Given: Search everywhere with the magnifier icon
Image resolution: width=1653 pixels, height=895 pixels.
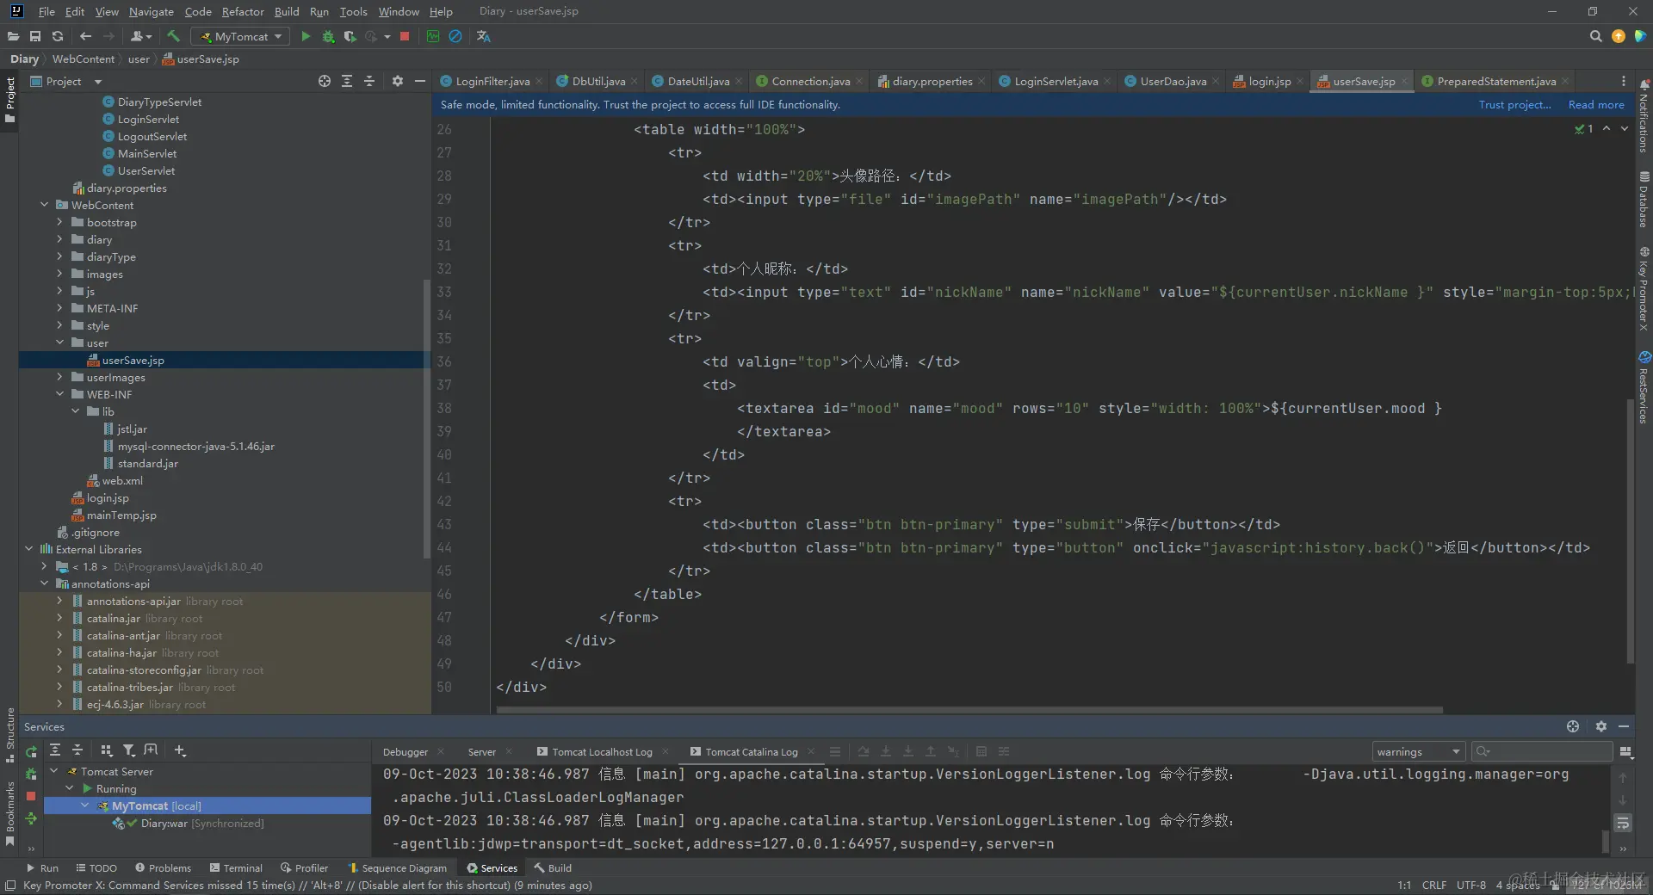Looking at the screenshot, I should click(1595, 36).
